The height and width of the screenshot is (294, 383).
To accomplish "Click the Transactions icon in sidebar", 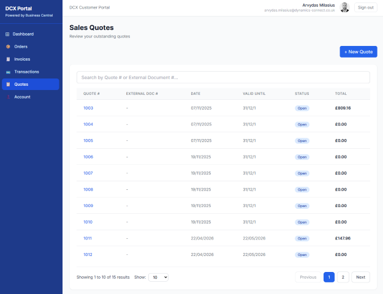I will click(x=8, y=72).
